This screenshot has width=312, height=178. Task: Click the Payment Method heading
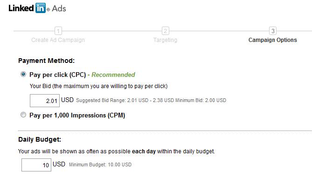click(x=46, y=61)
